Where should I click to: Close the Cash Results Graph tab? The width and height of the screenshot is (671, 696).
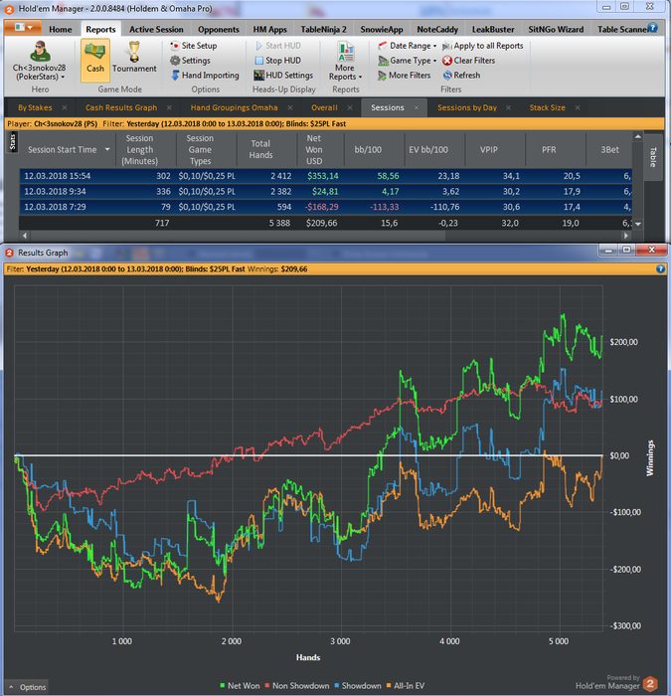coord(169,107)
